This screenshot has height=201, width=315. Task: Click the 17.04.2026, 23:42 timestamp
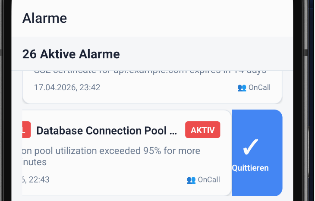point(67,88)
